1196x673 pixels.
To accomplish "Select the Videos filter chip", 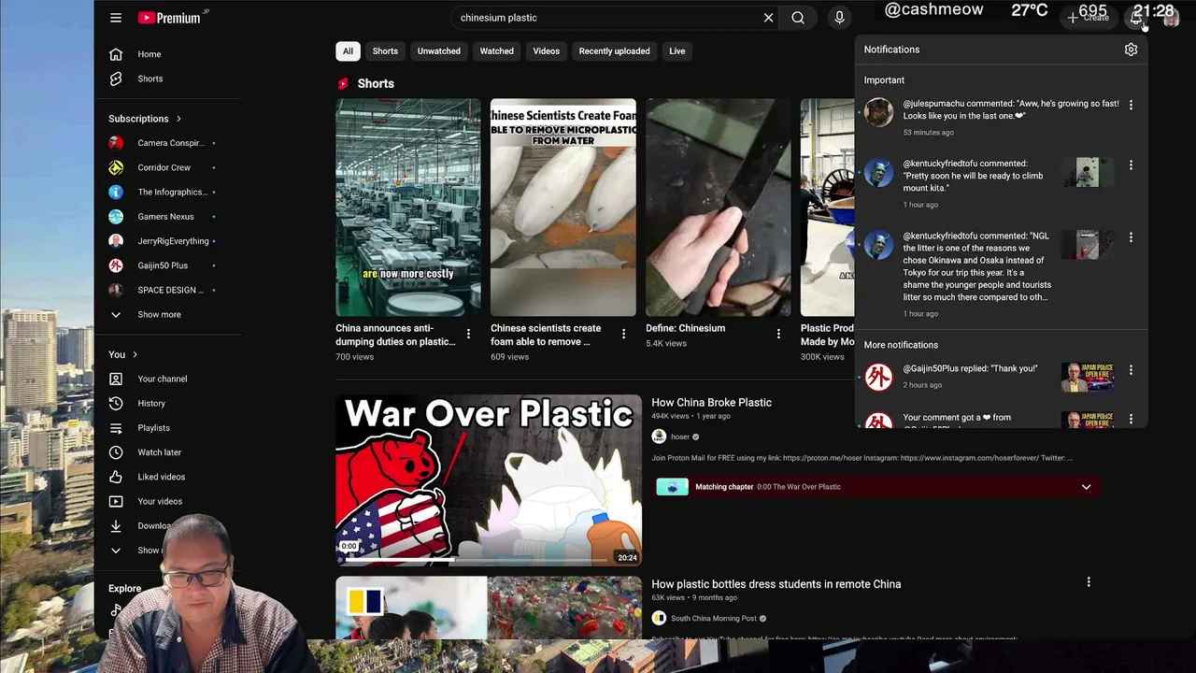I will pos(547,51).
